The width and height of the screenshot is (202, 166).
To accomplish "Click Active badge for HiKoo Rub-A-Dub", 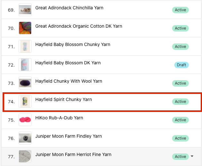I will [180, 120].
